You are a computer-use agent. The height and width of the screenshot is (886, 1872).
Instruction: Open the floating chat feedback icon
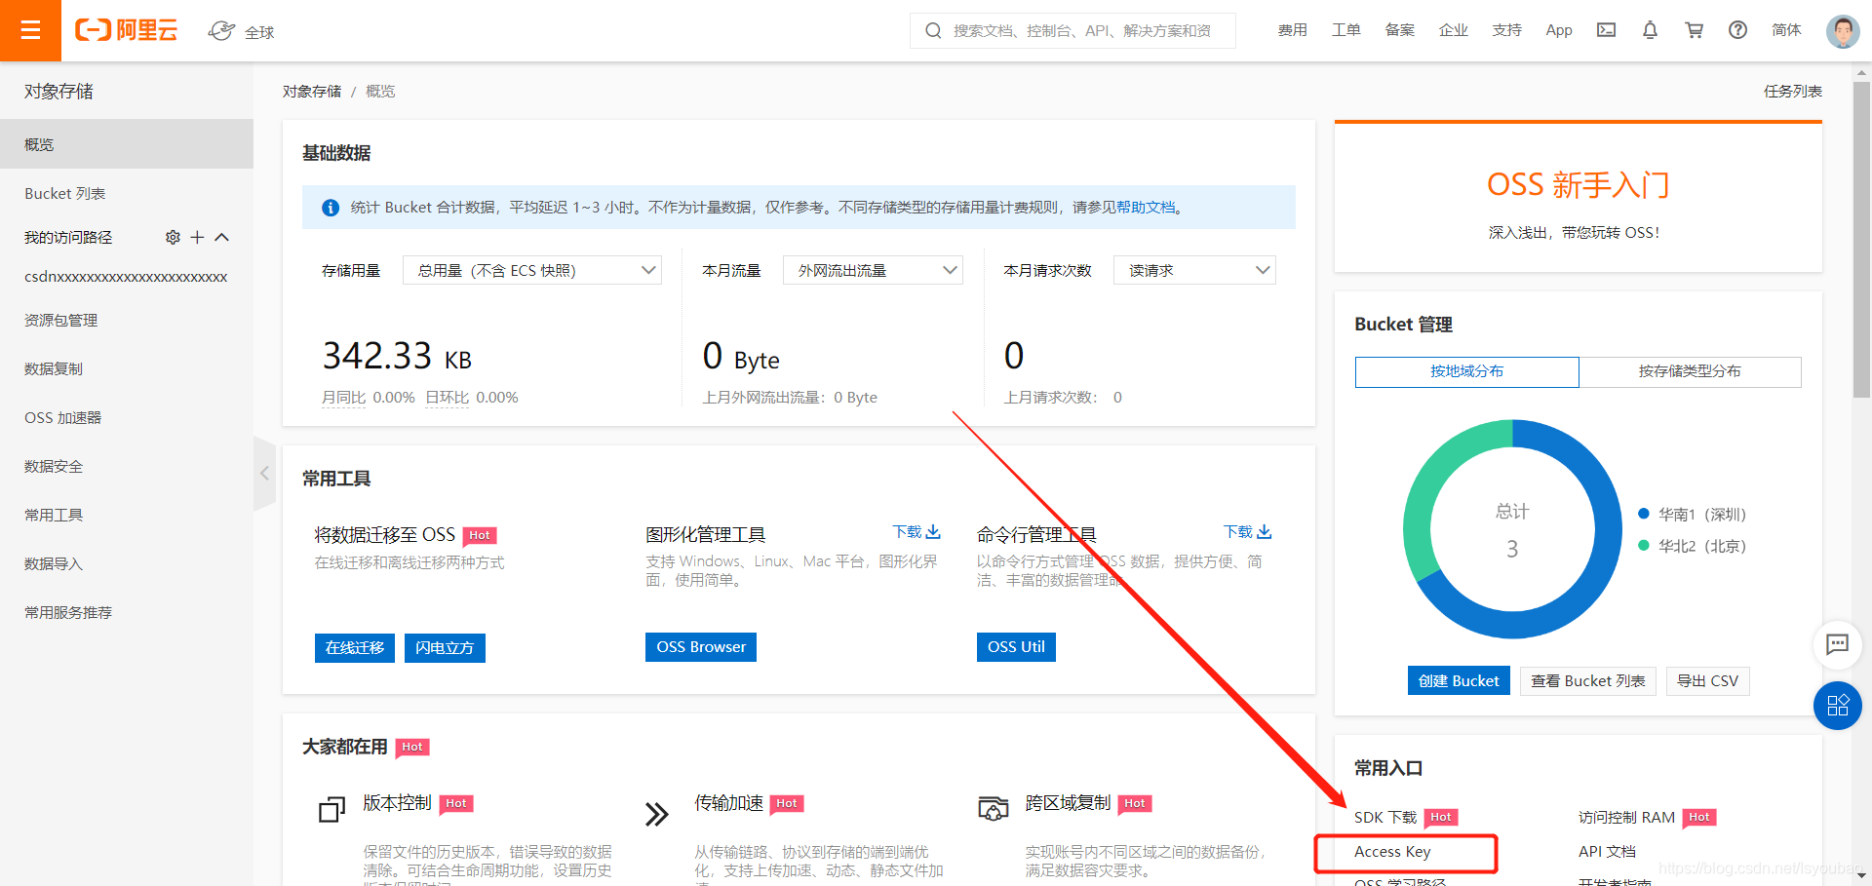click(1837, 643)
